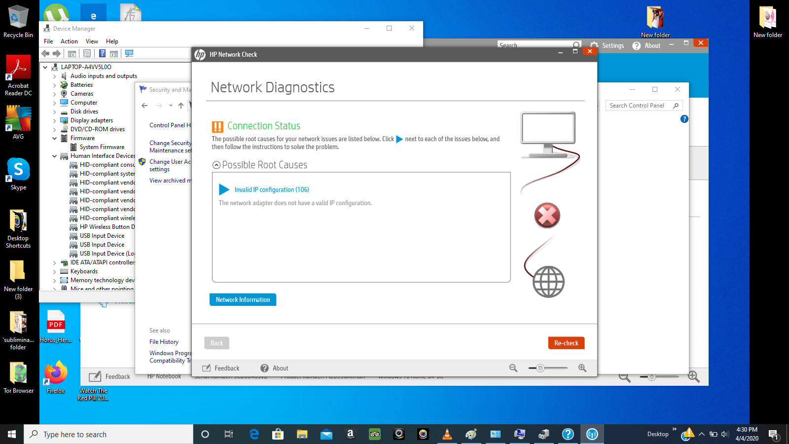Viewport: 789px width, 444px height.
Task: Select the LAPTOP-A4VV5L0O root node
Action: (x=86, y=67)
